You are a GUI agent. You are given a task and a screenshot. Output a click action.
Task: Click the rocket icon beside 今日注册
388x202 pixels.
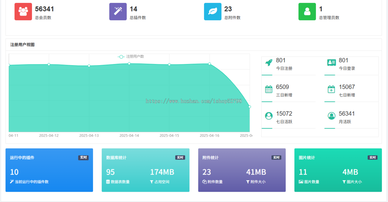[269, 63]
